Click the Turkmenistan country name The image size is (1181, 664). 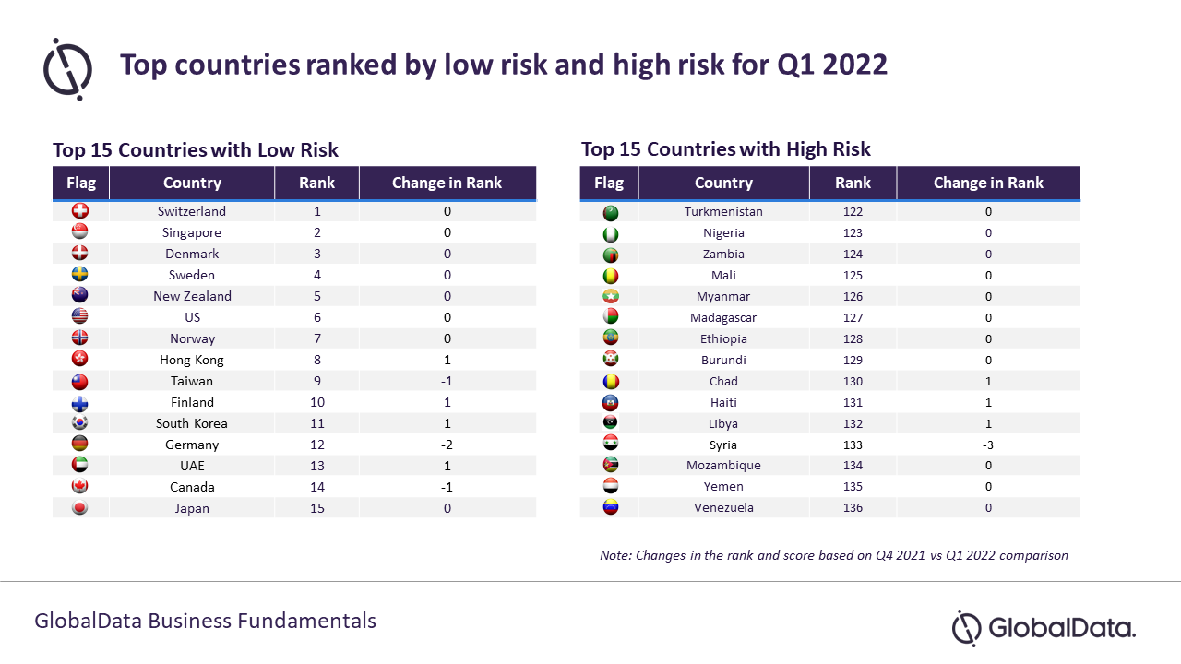pyautogui.click(x=723, y=211)
